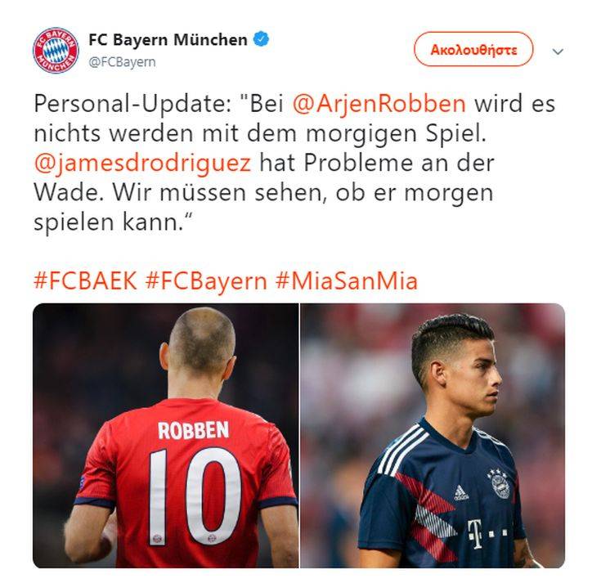Image resolution: width=601 pixels, height=583 pixels.
Task: Open the red Robben jersey photo
Action: coord(165,436)
